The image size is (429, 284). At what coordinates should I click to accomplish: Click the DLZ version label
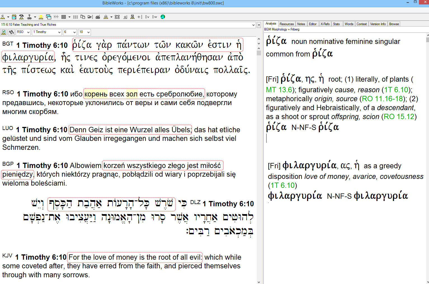[x=195, y=202]
